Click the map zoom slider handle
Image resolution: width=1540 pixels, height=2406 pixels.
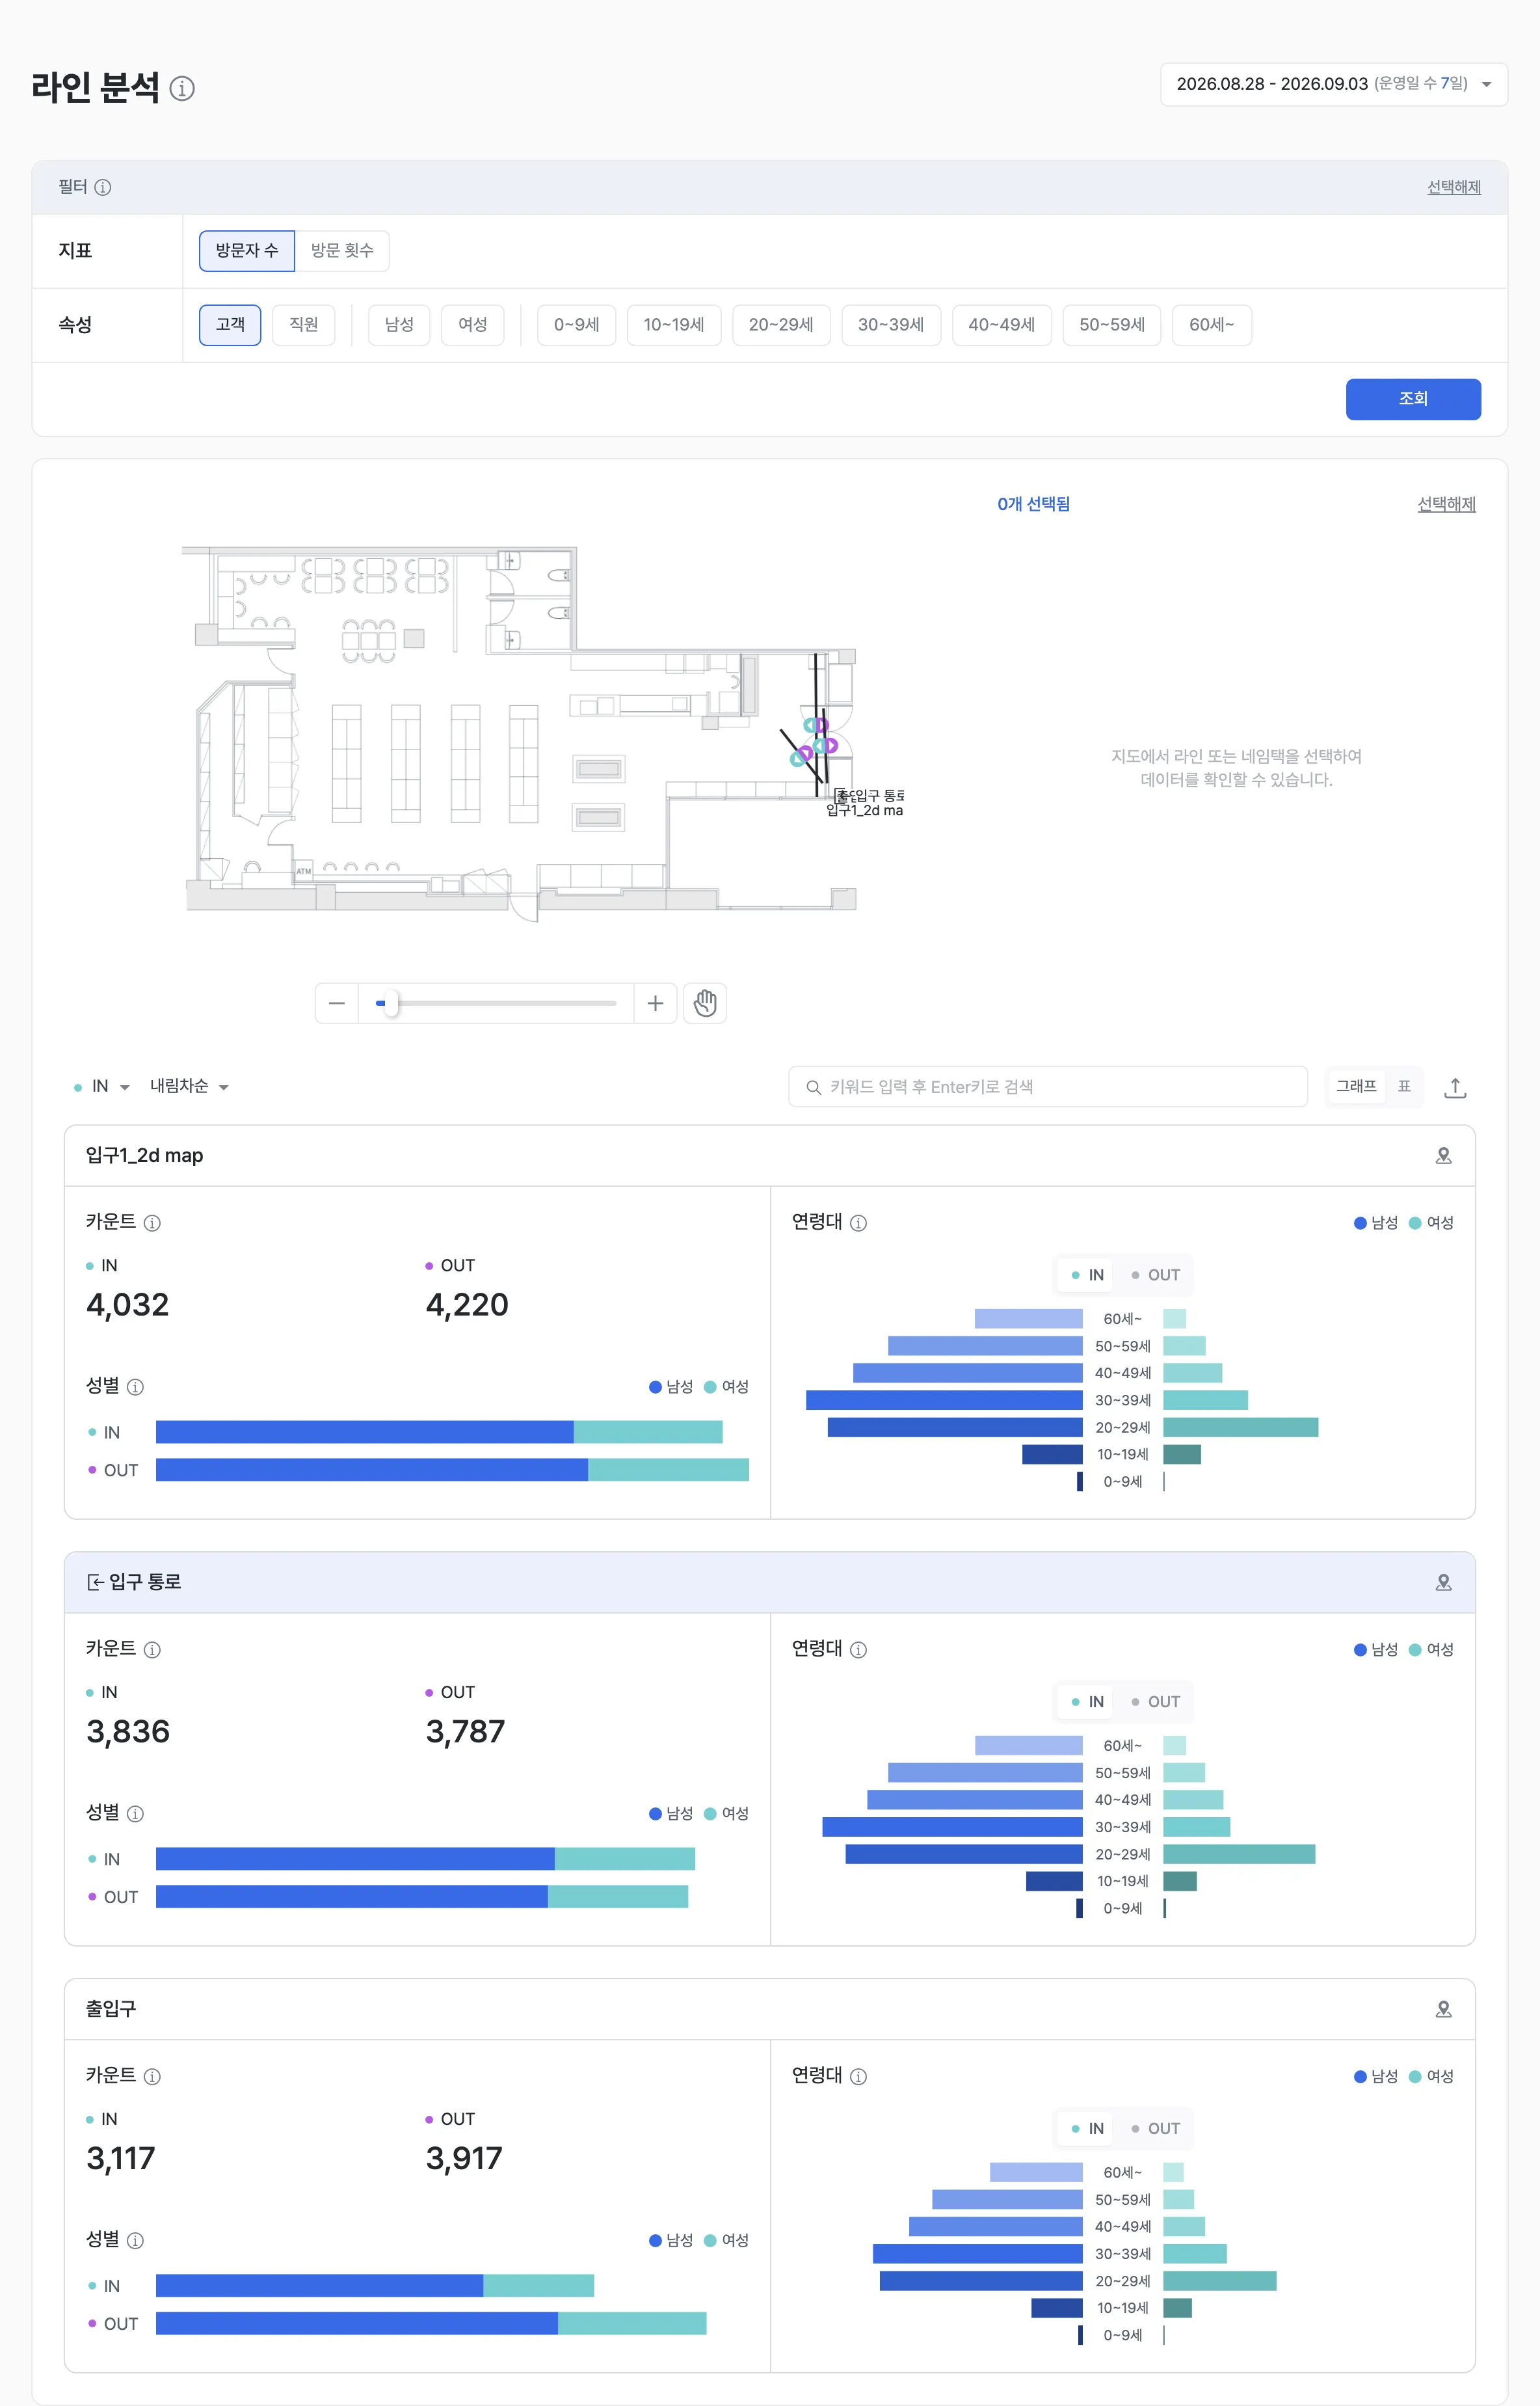391,1003
